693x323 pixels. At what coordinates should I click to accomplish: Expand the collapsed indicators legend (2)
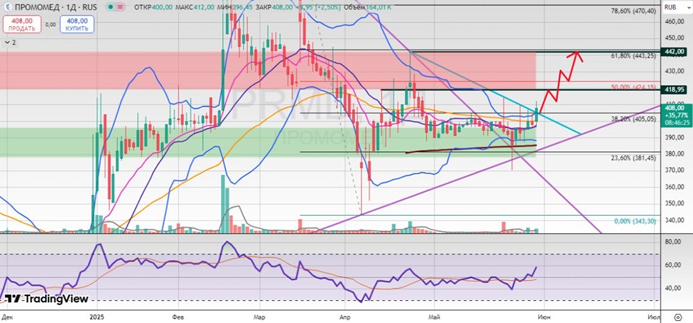[x=10, y=43]
